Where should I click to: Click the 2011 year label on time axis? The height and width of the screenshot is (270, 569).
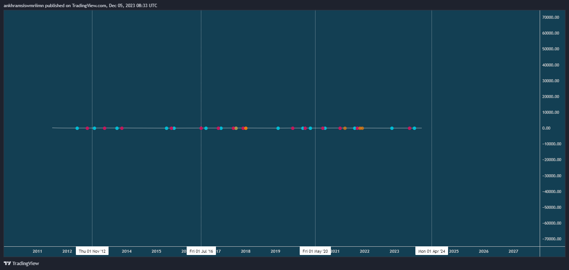37,251
